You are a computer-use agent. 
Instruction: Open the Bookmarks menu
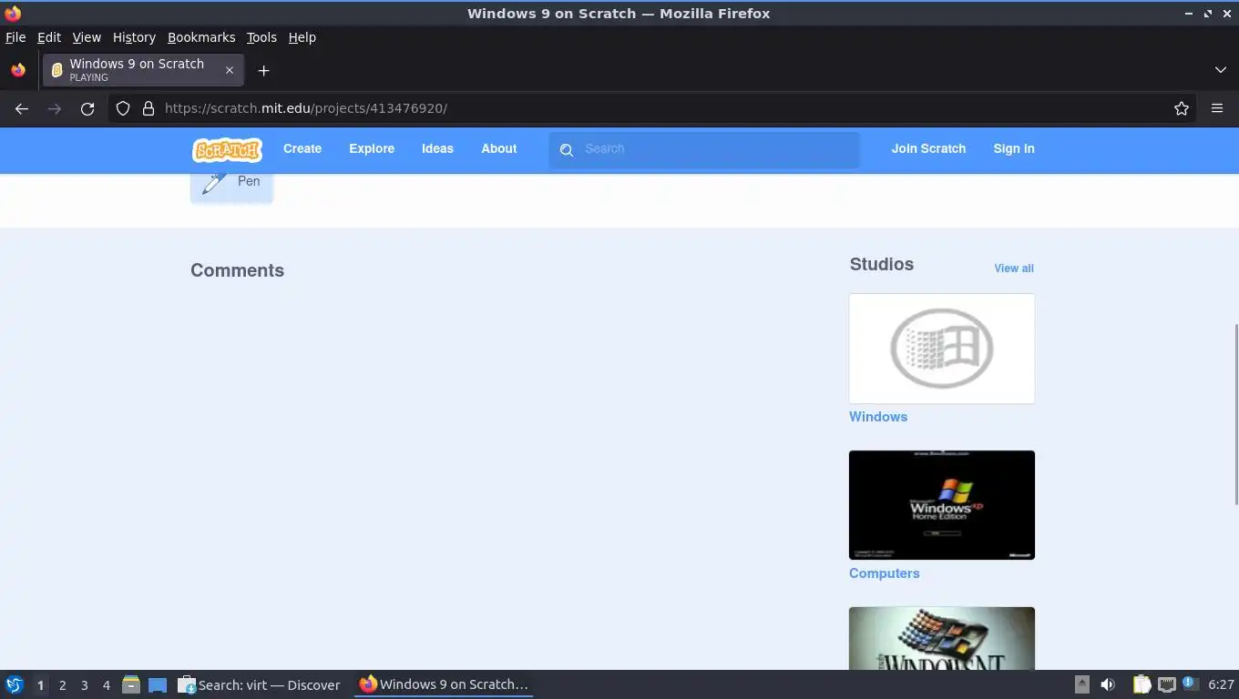point(201,37)
